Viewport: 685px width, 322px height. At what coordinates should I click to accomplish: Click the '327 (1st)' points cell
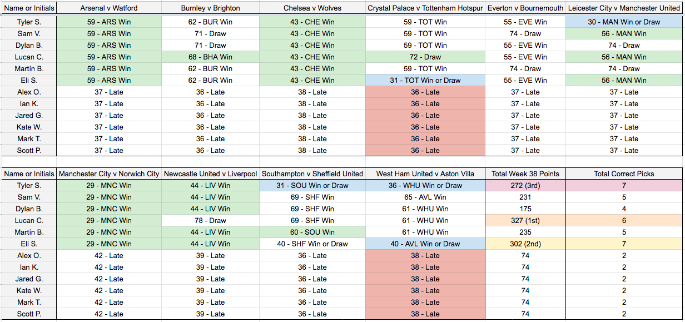pos(525,220)
